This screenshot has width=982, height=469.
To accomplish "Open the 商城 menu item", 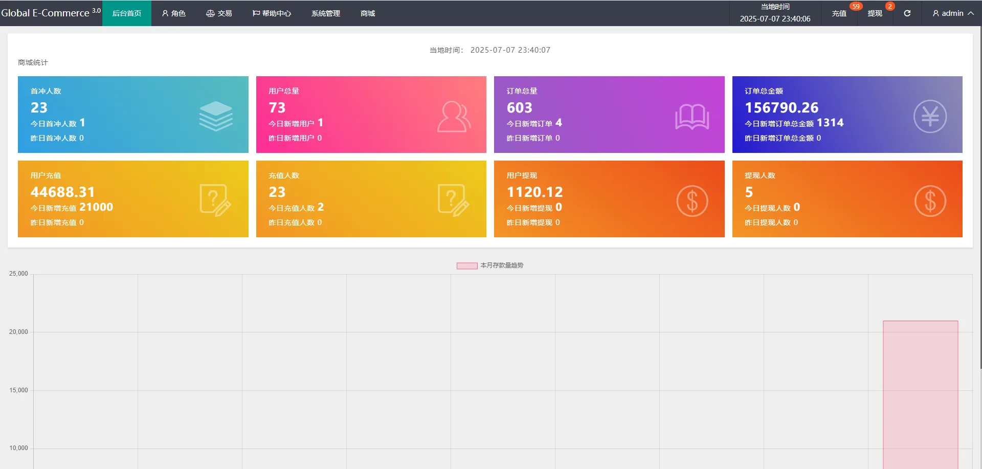I will click(367, 13).
